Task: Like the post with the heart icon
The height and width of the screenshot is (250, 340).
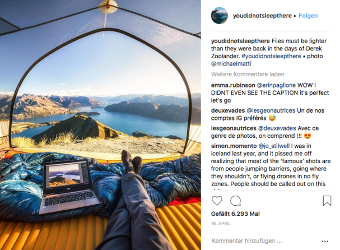Action: 217,201
